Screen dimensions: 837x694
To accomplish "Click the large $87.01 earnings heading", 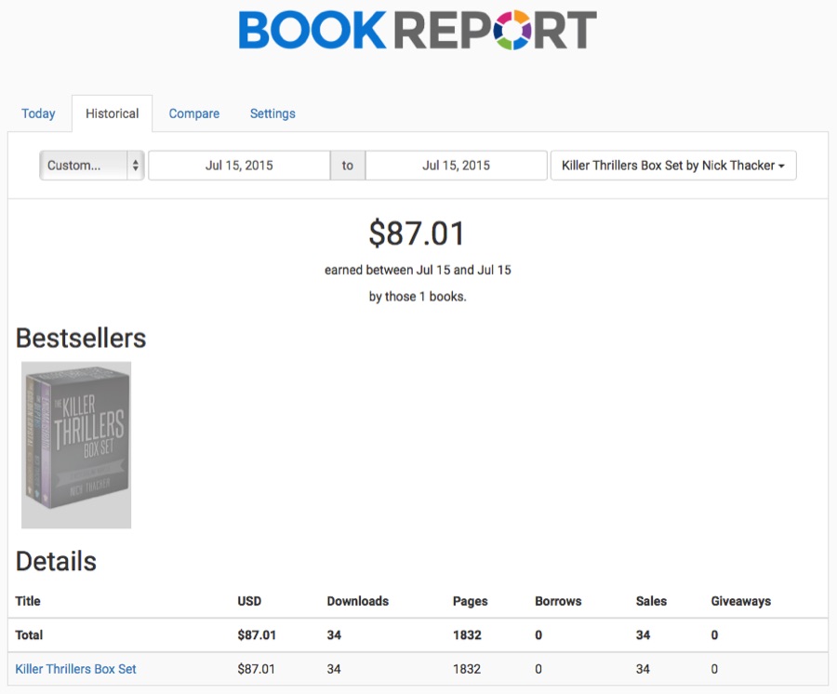I will pyautogui.click(x=417, y=234).
